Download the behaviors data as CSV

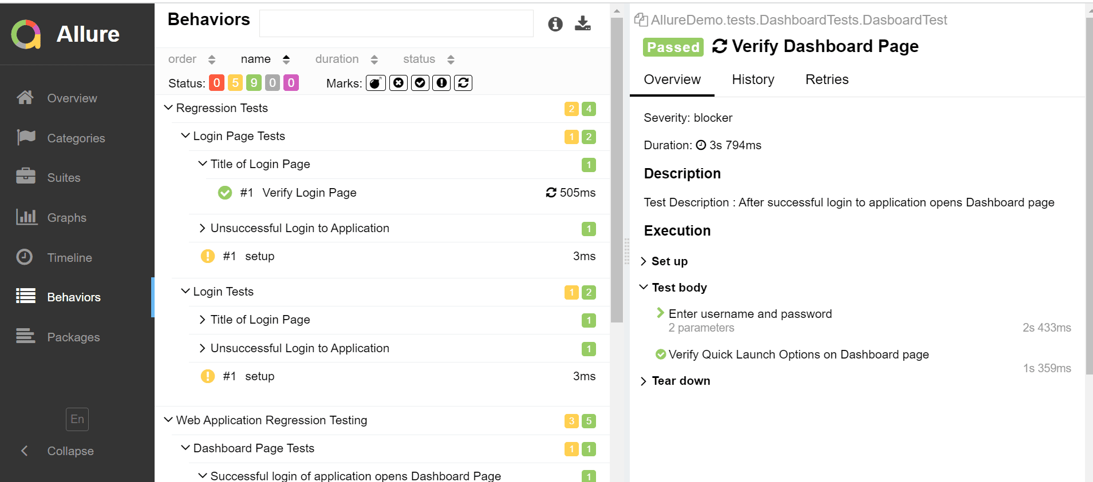pos(582,24)
